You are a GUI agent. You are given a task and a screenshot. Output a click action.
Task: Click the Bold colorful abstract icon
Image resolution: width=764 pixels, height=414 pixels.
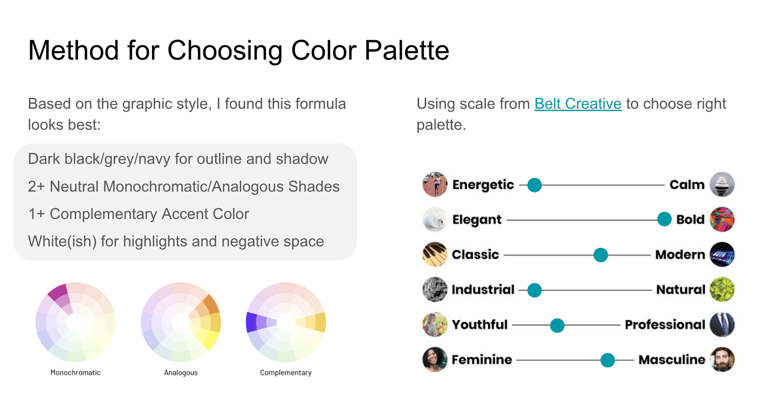point(722,220)
